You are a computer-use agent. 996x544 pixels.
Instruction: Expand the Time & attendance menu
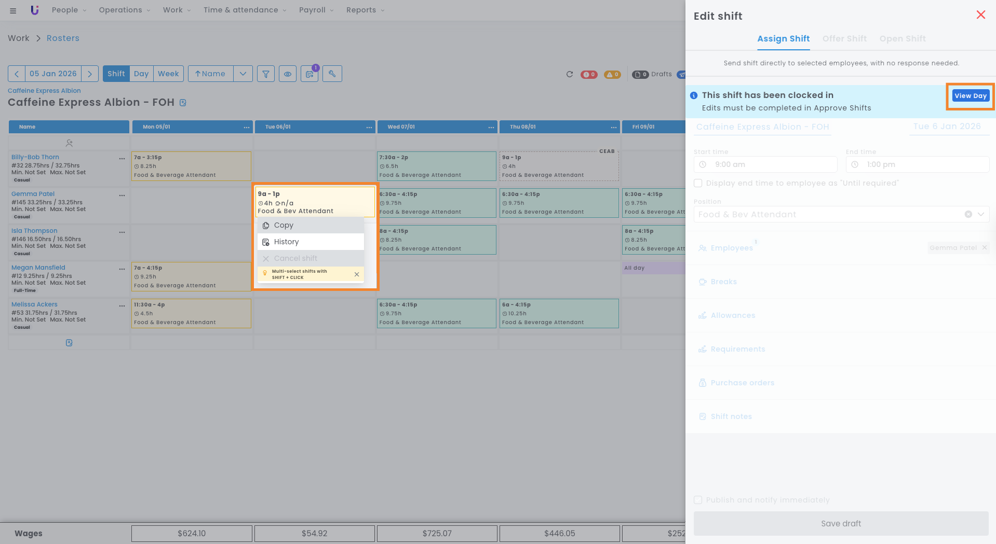[245, 10]
